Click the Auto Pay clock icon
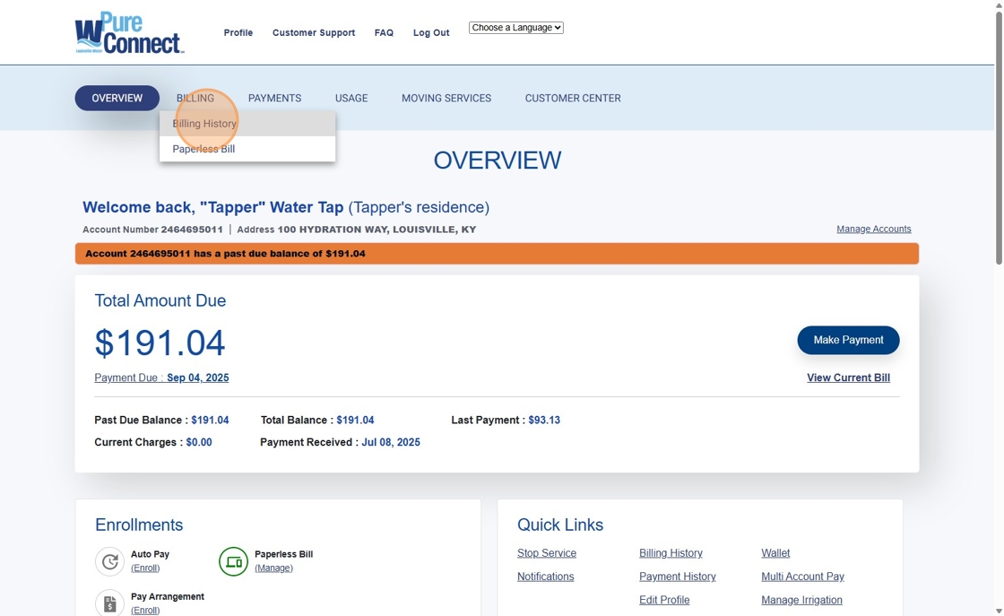The width and height of the screenshot is (1004, 616). [x=109, y=561]
